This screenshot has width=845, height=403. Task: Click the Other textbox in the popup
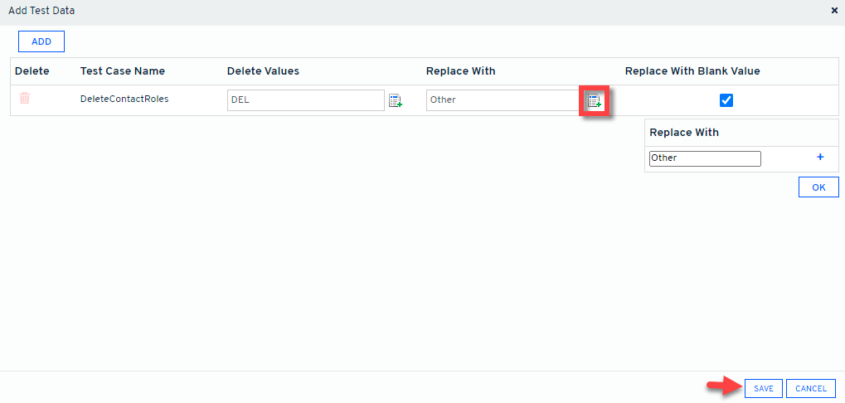point(705,158)
